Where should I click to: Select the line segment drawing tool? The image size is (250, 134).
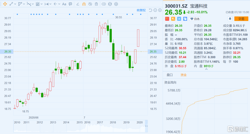(x=11, y=4)
